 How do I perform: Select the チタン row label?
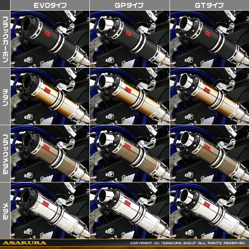[5, 96]
